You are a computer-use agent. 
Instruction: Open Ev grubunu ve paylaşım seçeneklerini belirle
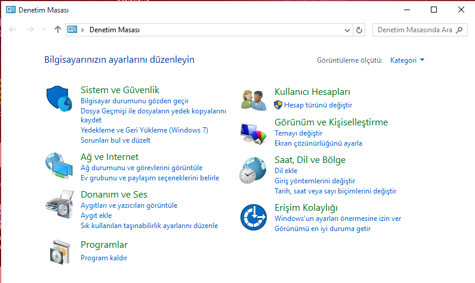pos(150,178)
